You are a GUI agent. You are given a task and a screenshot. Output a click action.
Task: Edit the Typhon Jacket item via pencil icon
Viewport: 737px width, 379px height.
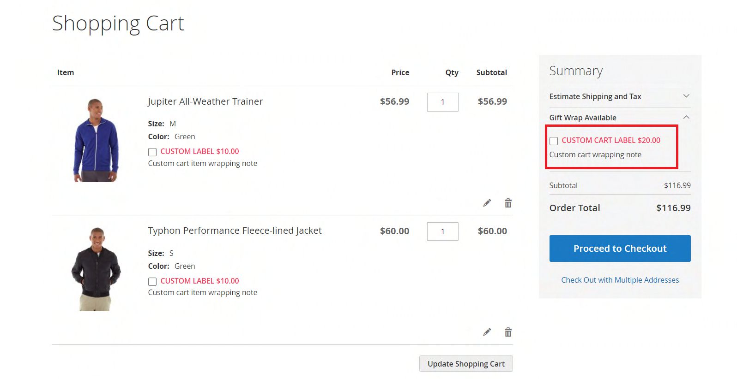point(487,332)
